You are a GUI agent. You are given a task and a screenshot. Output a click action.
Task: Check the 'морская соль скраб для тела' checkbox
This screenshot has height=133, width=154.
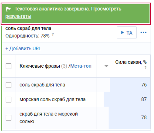tap(9, 99)
